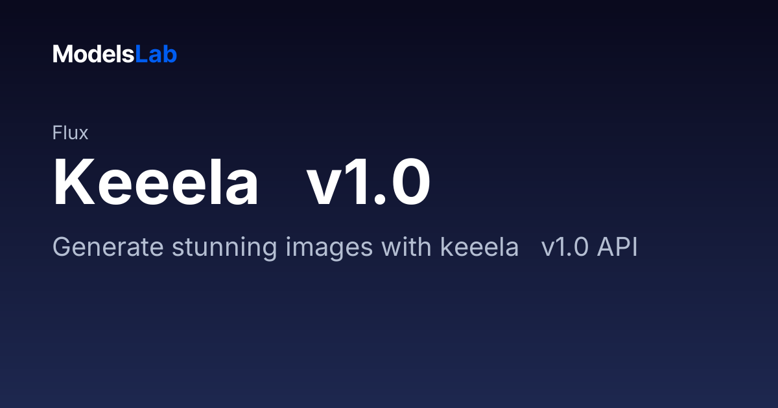Click the blue "Lab" part of logo

[x=156, y=54]
